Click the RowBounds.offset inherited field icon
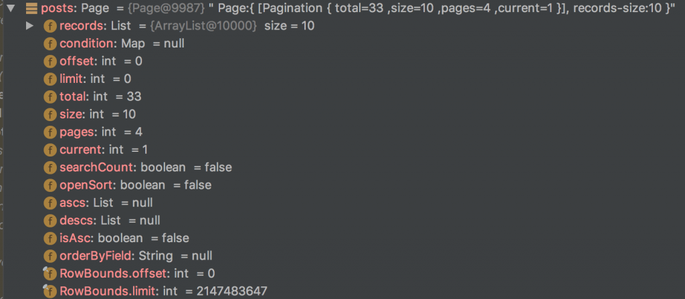 coord(50,274)
